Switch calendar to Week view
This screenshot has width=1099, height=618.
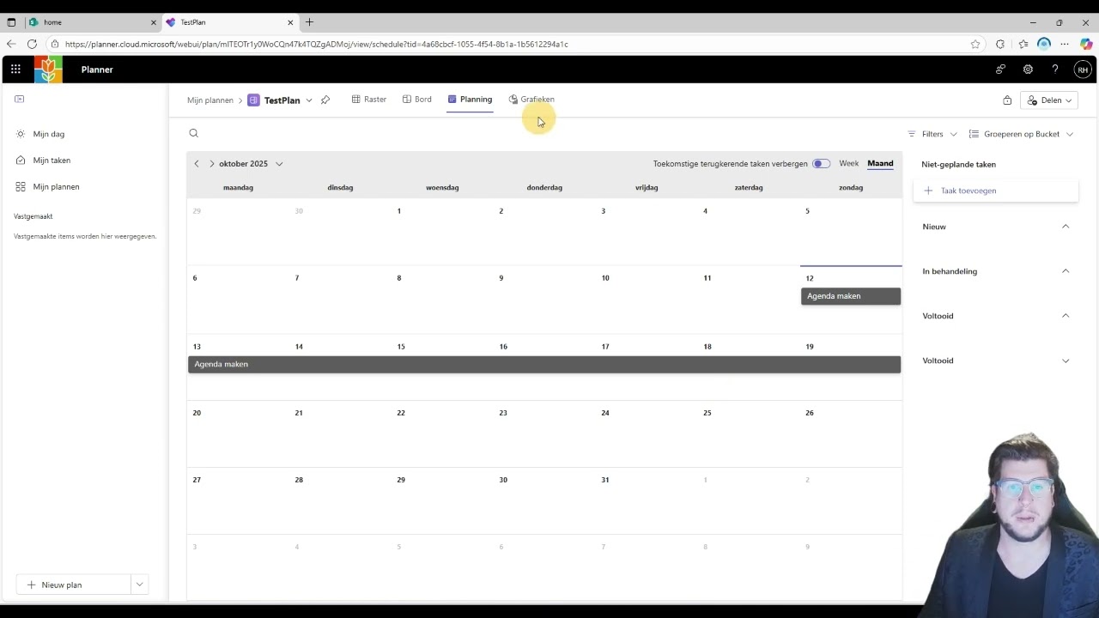point(848,163)
